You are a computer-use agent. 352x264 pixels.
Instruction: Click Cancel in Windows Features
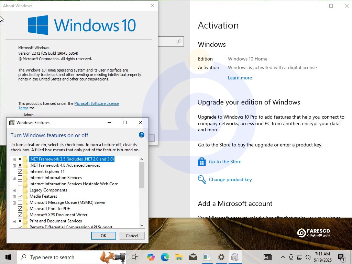click(132, 236)
